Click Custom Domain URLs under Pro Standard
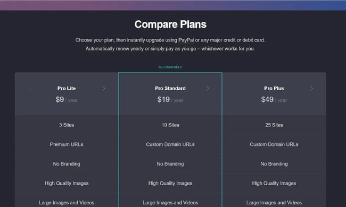Screen dimensions: 346x207 tap(170, 144)
